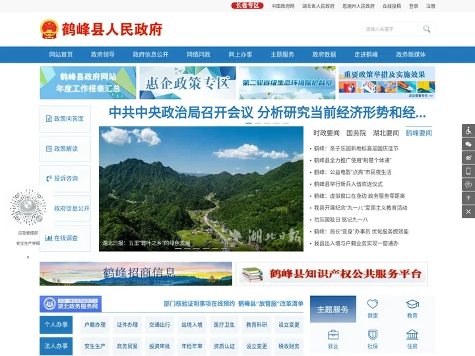This screenshot has height=356, width=475.
Task: Open 在线投稿 top link
Action: click(x=392, y=6)
